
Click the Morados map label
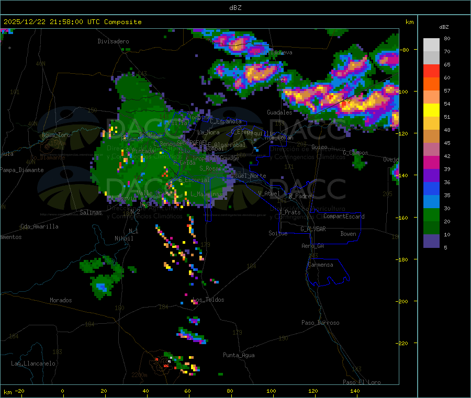click(x=61, y=300)
